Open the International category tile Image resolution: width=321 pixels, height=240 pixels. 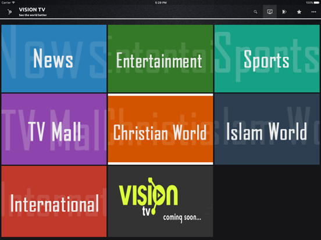click(54, 201)
